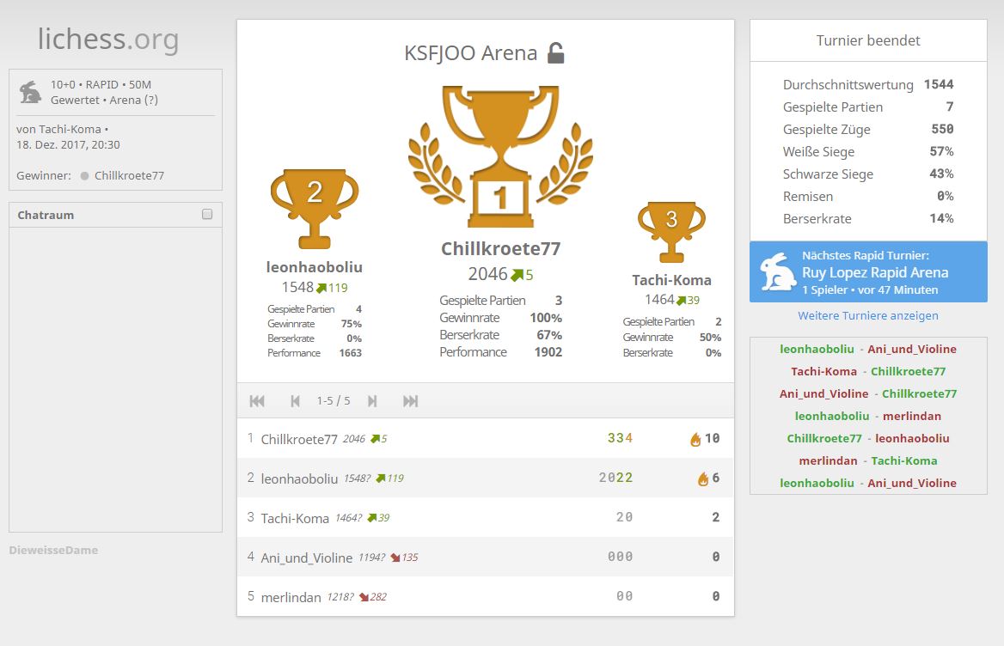Click the Gewertet • Arena (?) description
This screenshot has height=646, width=1004.
(104, 101)
